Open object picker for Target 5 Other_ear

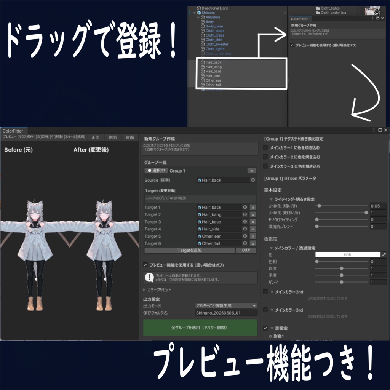click(x=245, y=236)
